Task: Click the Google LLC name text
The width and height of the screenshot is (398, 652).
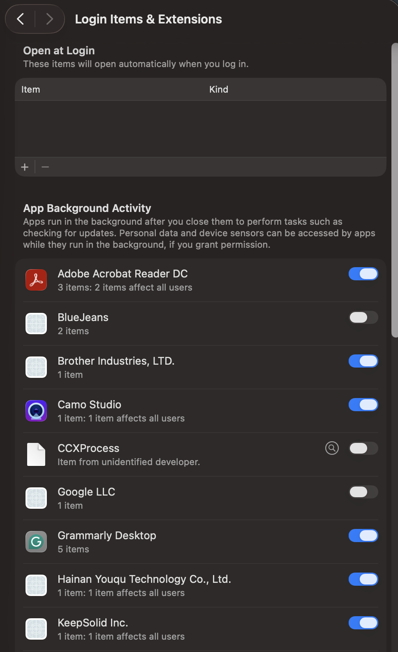Action: [x=86, y=492]
